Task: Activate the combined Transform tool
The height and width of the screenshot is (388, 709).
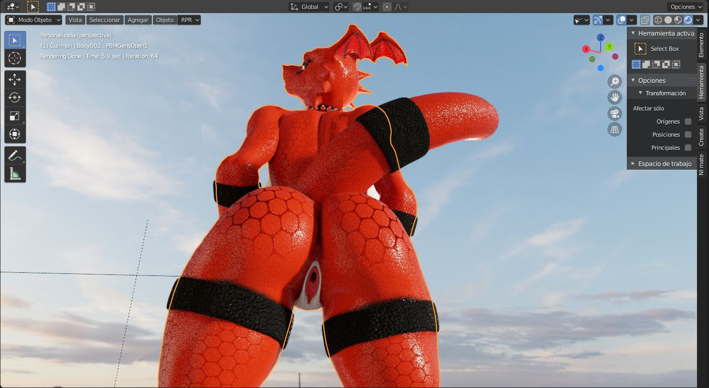Action: pos(15,134)
